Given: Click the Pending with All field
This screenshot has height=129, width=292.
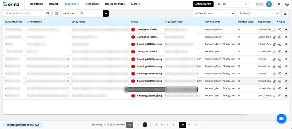Looking at the screenshot, I should tap(90, 13).
